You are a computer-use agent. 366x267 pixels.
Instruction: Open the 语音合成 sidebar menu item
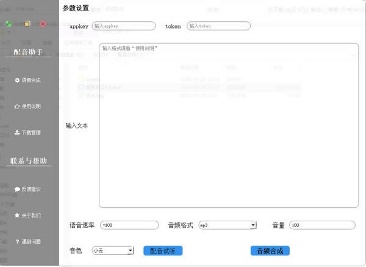coord(30,80)
